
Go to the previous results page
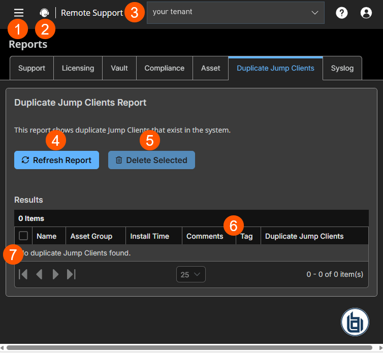click(39, 274)
